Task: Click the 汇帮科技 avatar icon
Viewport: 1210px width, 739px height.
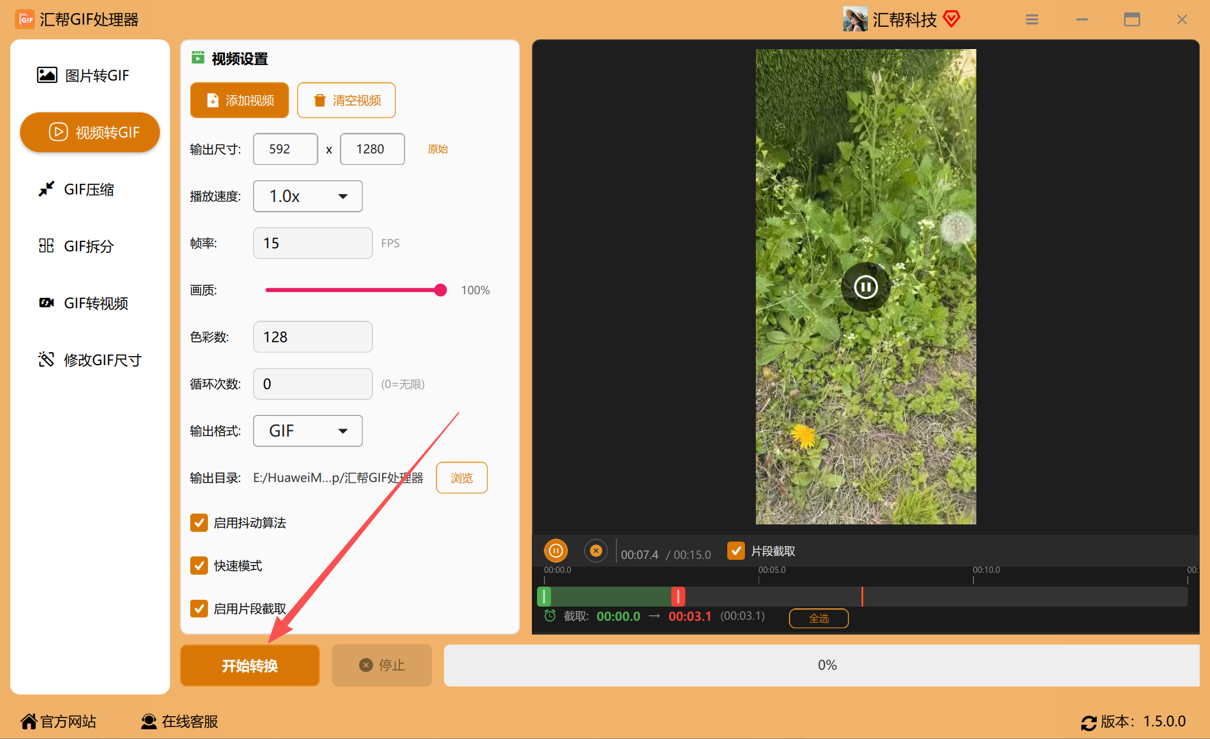Action: 855,19
